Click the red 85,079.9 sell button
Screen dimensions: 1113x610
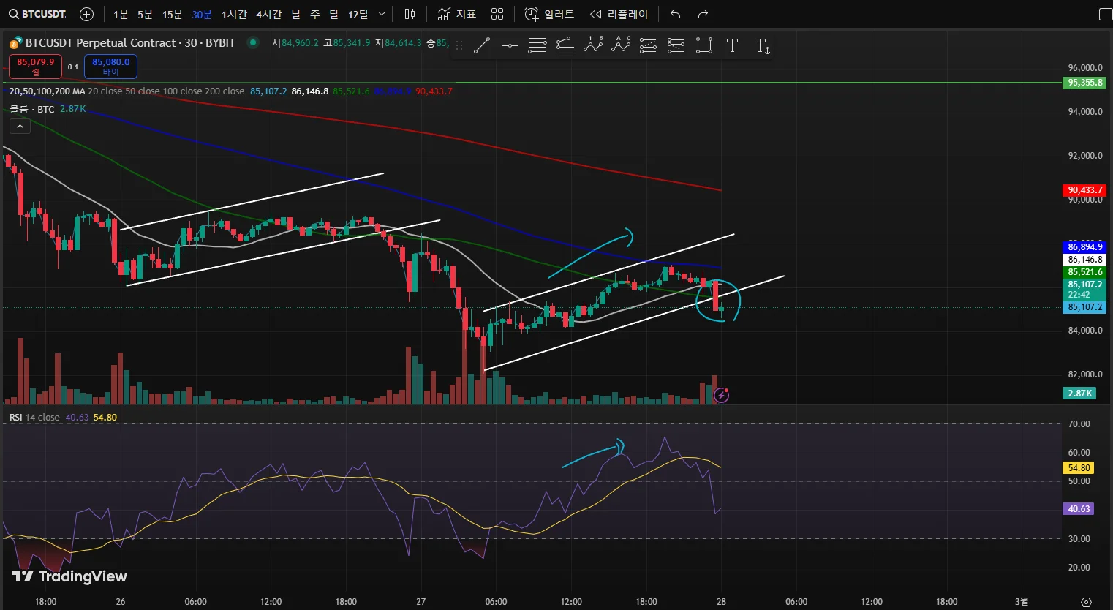pyautogui.click(x=35, y=67)
